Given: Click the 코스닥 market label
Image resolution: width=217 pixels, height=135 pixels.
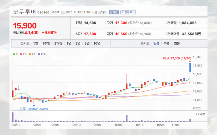Looking at the screenshot, I should pyautogui.click(x=55, y=12).
